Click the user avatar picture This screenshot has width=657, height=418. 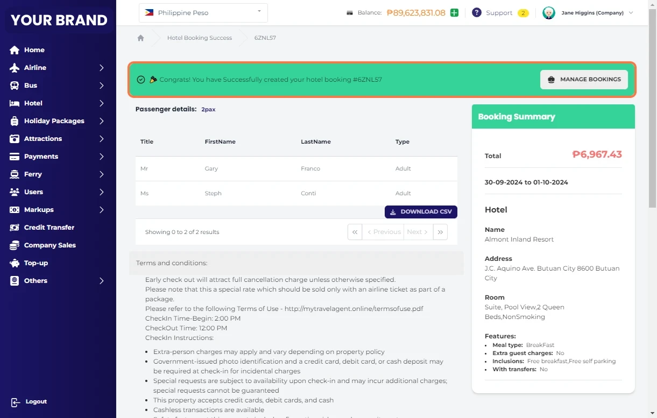(x=548, y=13)
